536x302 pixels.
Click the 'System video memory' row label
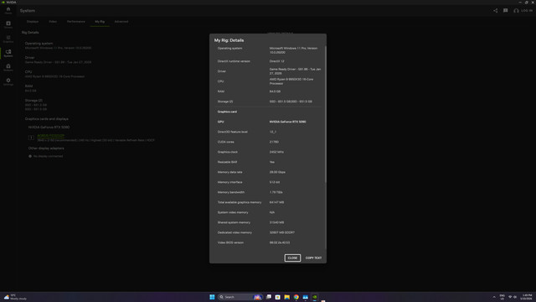233,212
